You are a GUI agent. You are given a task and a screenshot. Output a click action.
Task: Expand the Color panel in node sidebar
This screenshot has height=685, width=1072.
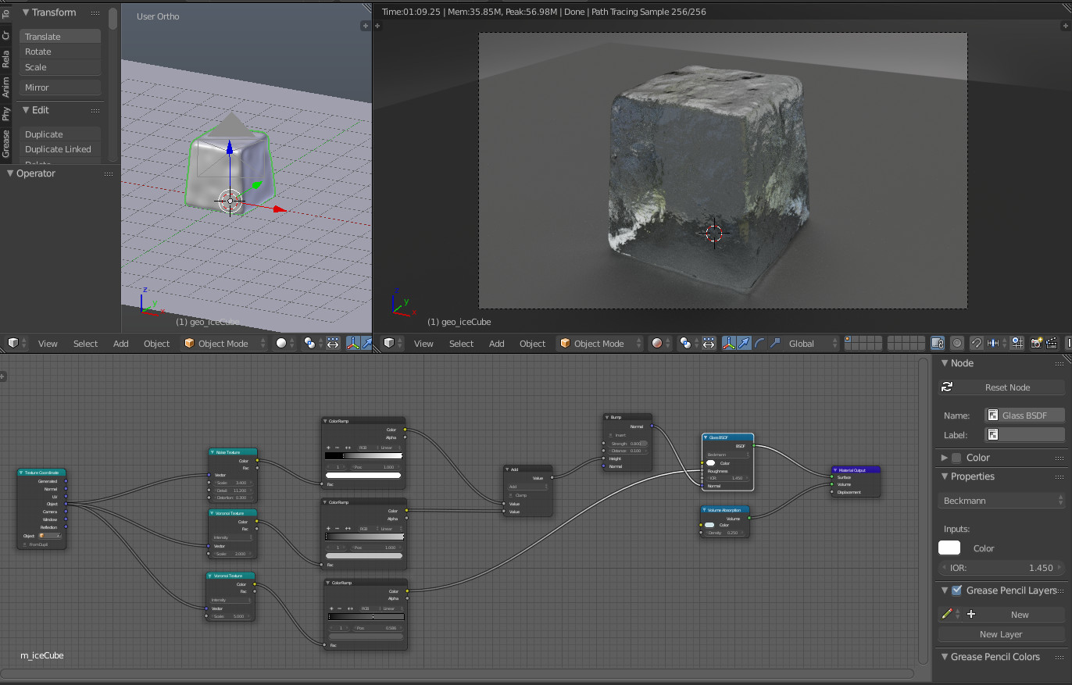coord(945,458)
